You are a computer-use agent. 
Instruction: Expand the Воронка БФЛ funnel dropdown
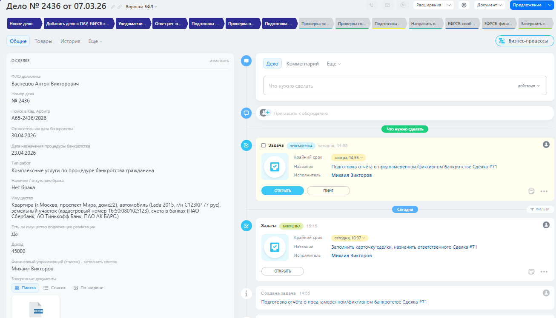pos(142,7)
